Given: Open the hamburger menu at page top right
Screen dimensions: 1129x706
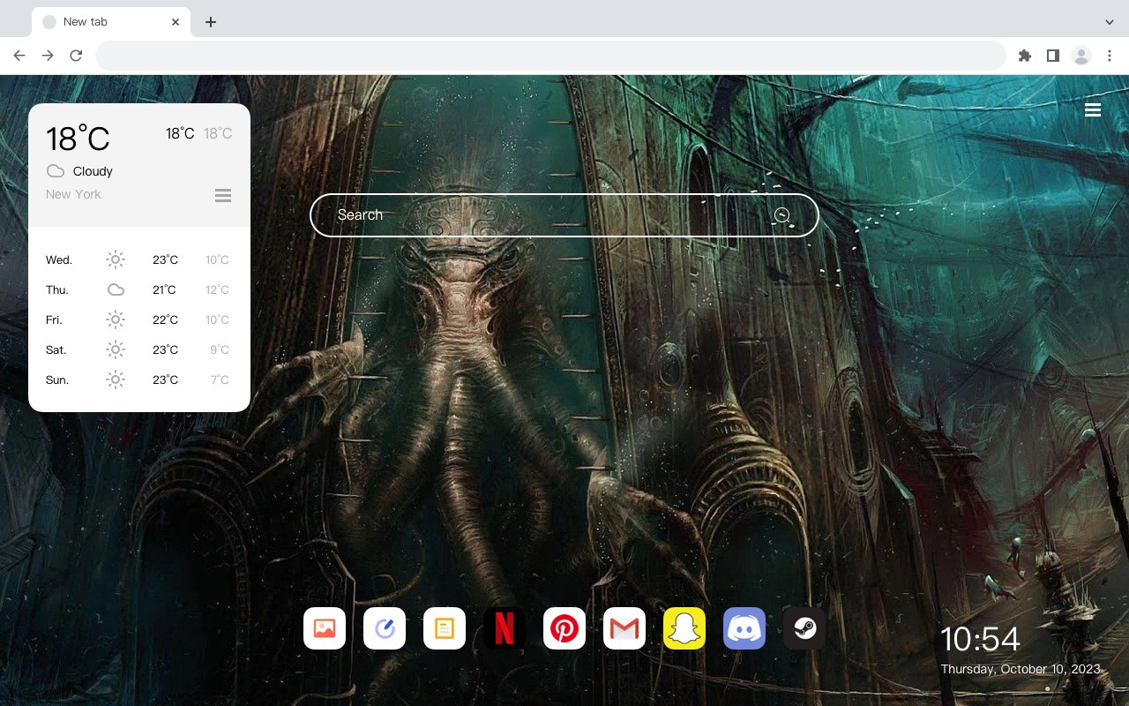Looking at the screenshot, I should coord(1093,110).
